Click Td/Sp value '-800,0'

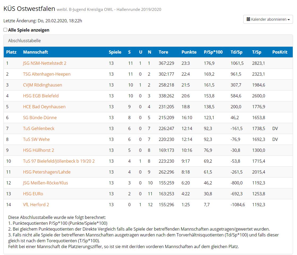[x=236, y=183]
